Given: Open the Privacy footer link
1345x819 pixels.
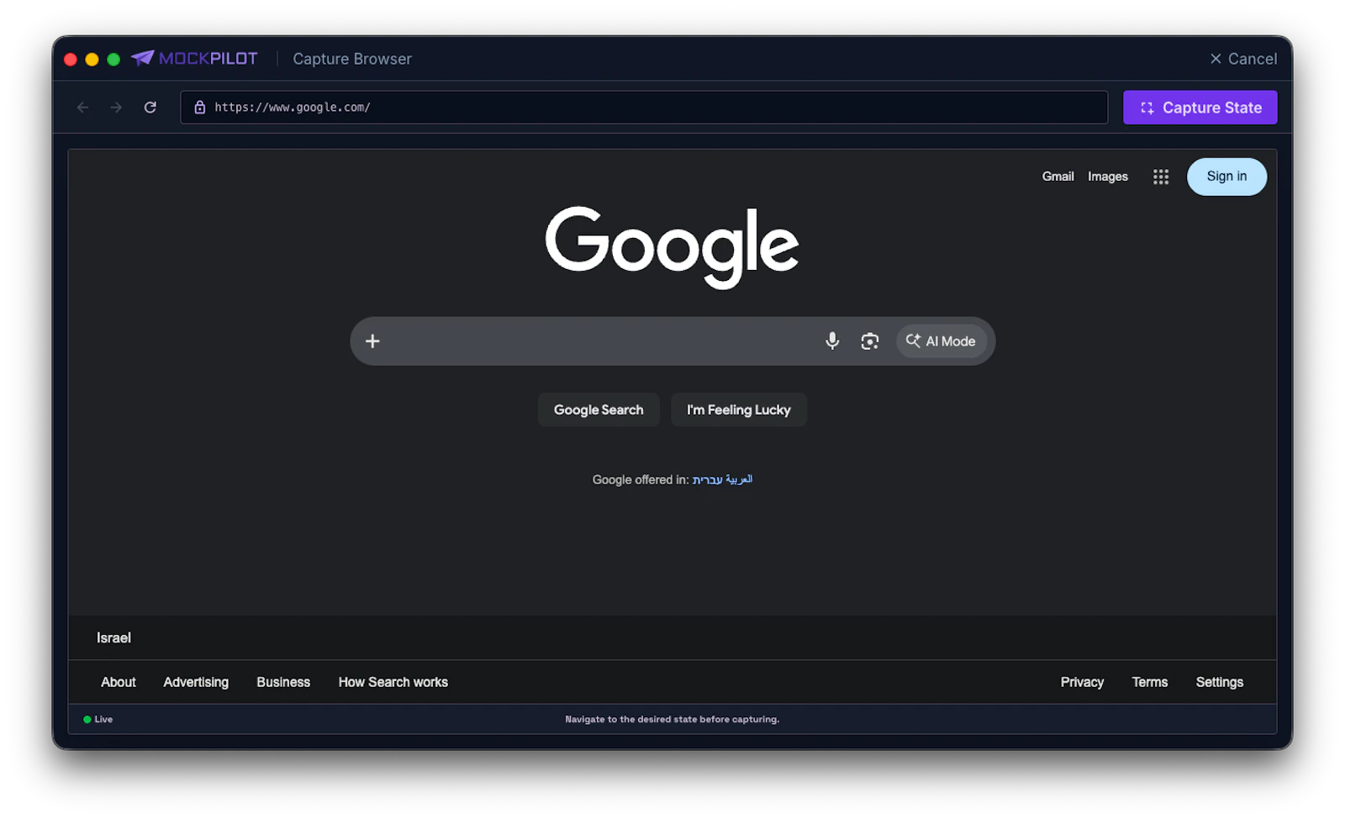Looking at the screenshot, I should [x=1082, y=682].
